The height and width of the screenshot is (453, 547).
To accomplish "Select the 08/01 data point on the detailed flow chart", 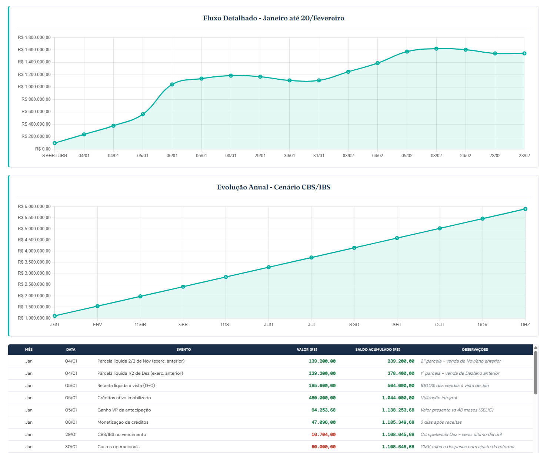I will pos(231,76).
